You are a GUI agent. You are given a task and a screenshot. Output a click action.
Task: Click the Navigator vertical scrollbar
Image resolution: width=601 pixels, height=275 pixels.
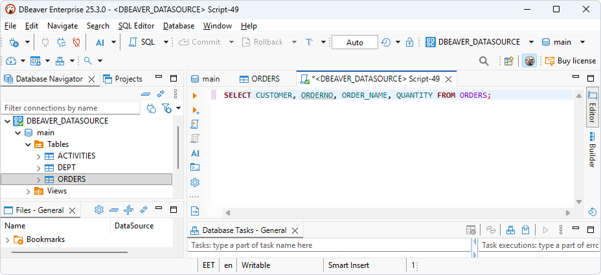pos(178,148)
